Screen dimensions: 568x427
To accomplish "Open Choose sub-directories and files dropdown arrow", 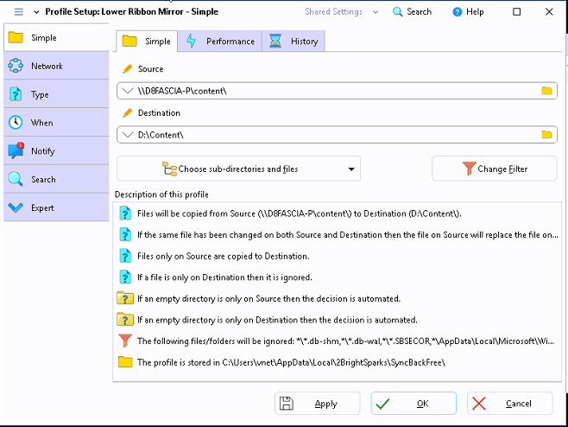I will (351, 169).
